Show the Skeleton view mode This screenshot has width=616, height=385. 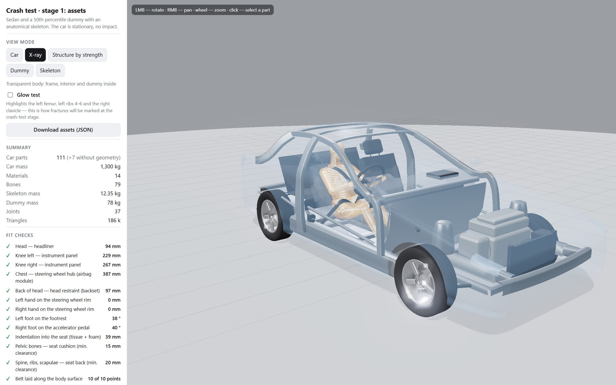[x=50, y=71]
